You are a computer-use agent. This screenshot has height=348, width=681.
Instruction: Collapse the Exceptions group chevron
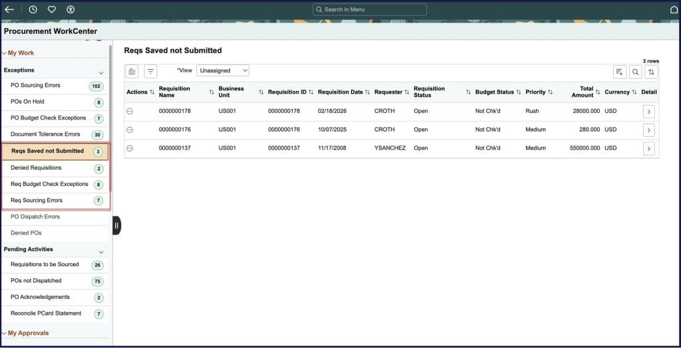101,73
